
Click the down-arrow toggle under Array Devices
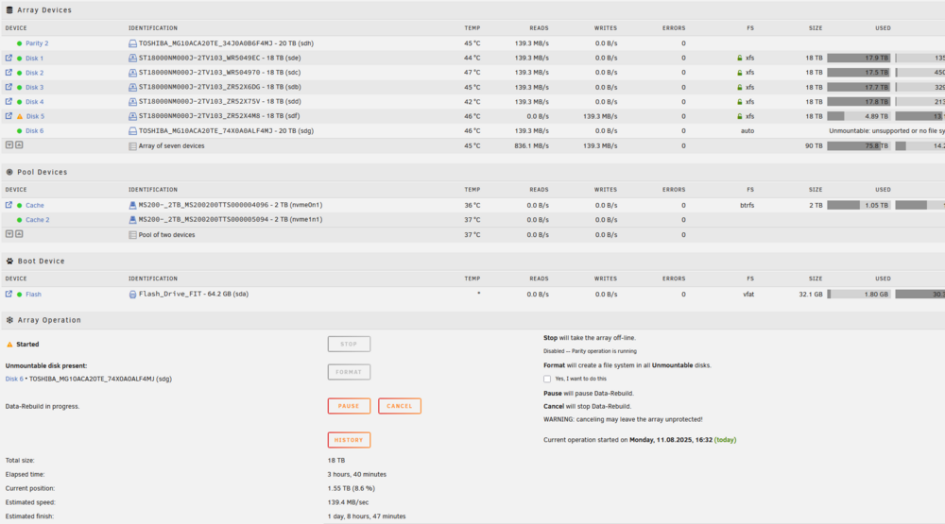coord(9,144)
